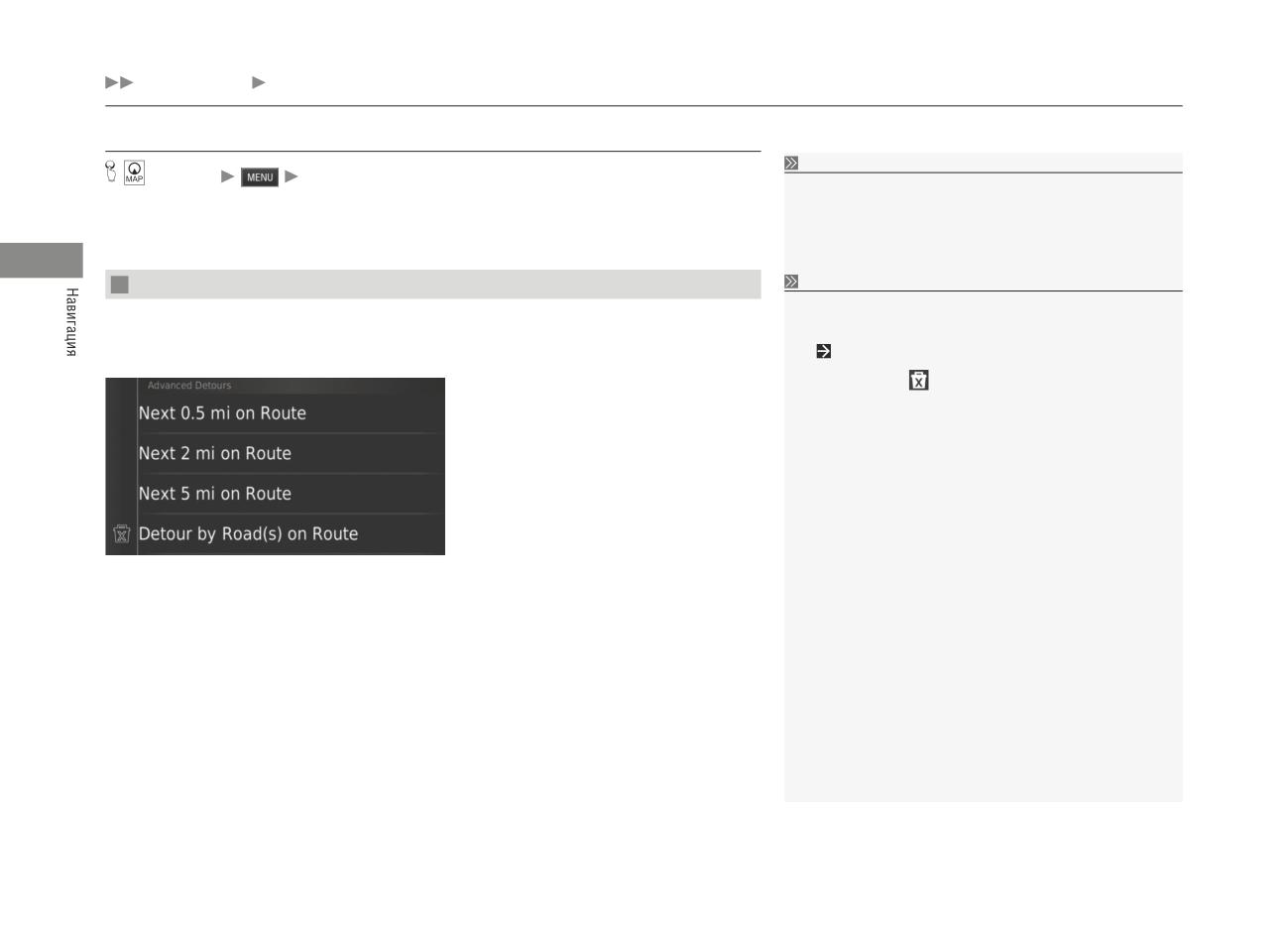This screenshot has height=925, width=1288.
Task: Click the MAP button icon
Action: tap(135, 173)
